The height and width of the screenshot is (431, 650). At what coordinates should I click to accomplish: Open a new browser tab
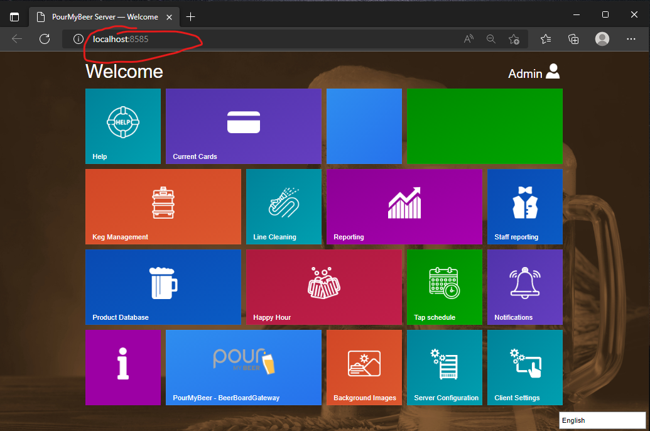pyautogui.click(x=191, y=16)
